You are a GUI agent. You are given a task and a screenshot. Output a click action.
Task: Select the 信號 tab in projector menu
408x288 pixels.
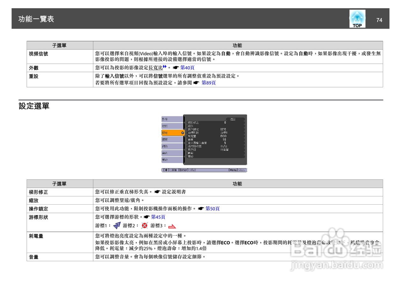click(172, 126)
